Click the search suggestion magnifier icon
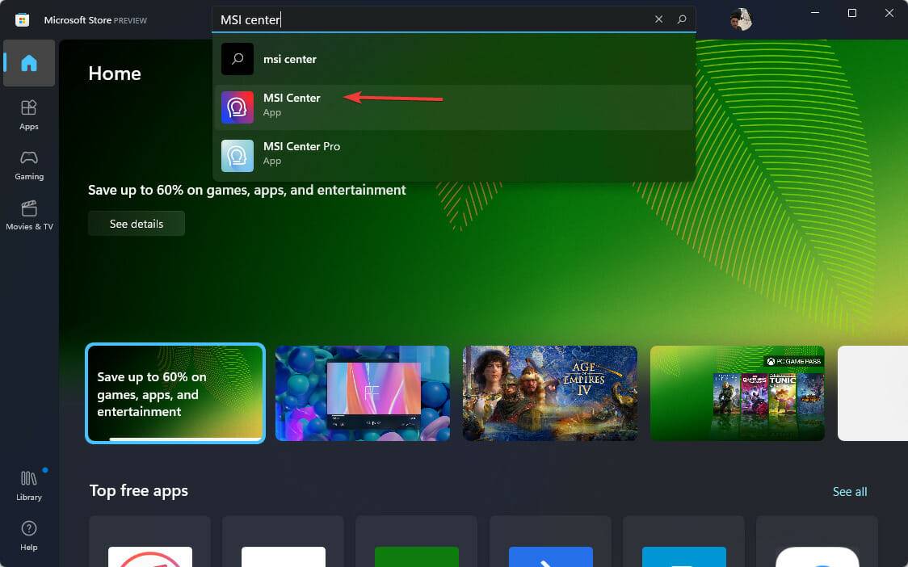The width and height of the screenshot is (908, 567). point(238,59)
